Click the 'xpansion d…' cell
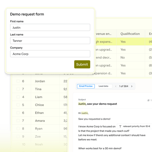This screenshot has width=152, height=152. tap(102, 73)
